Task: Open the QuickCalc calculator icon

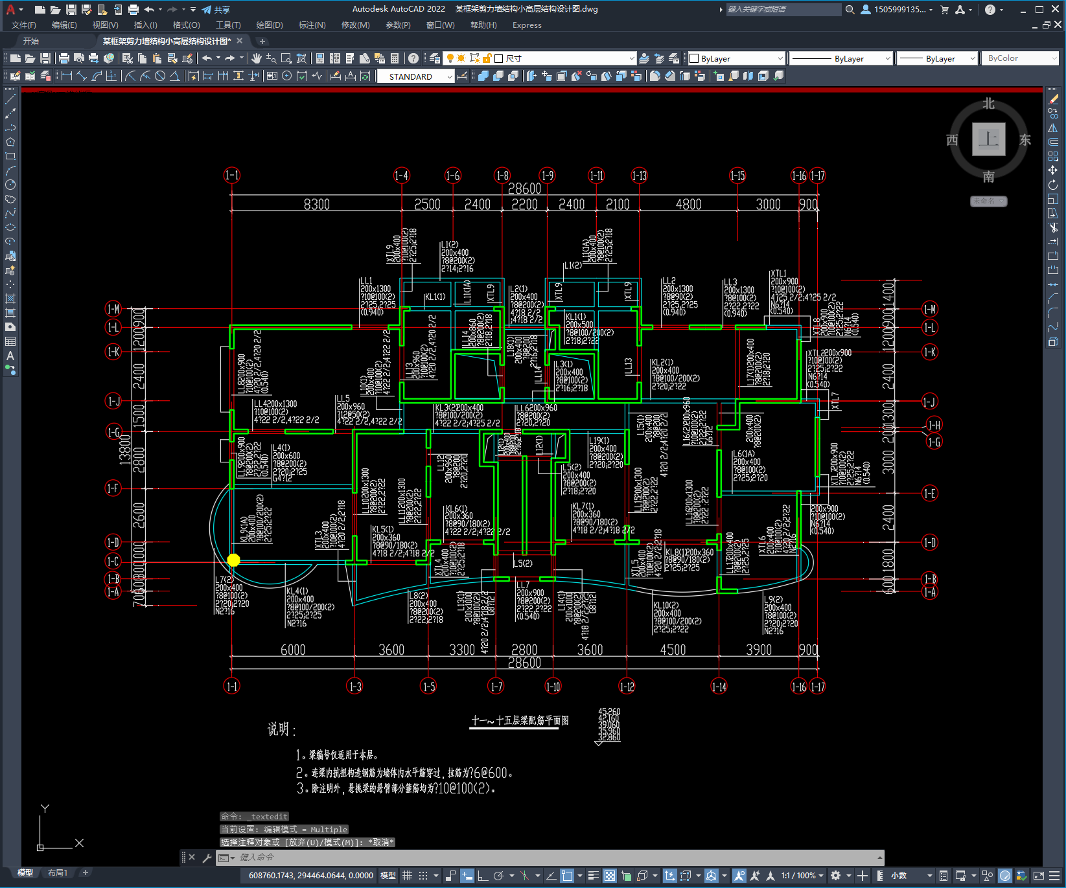Action: [x=395, y=58]
